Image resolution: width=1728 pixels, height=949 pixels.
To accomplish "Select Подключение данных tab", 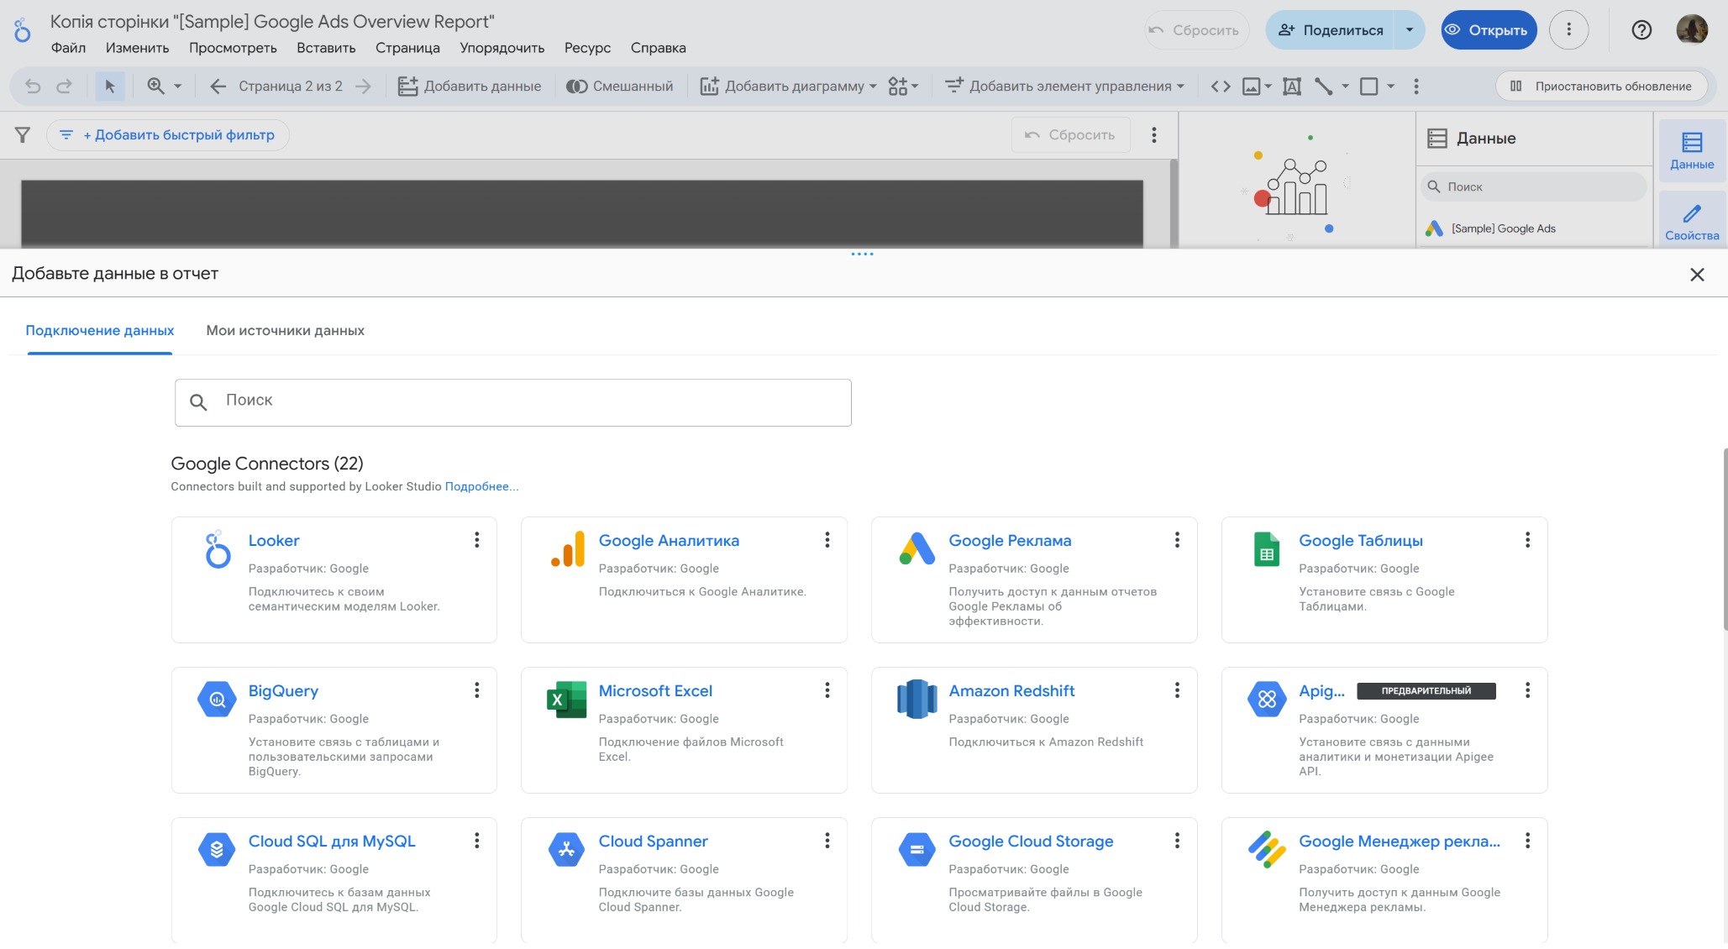I will (x=100, y=330).
